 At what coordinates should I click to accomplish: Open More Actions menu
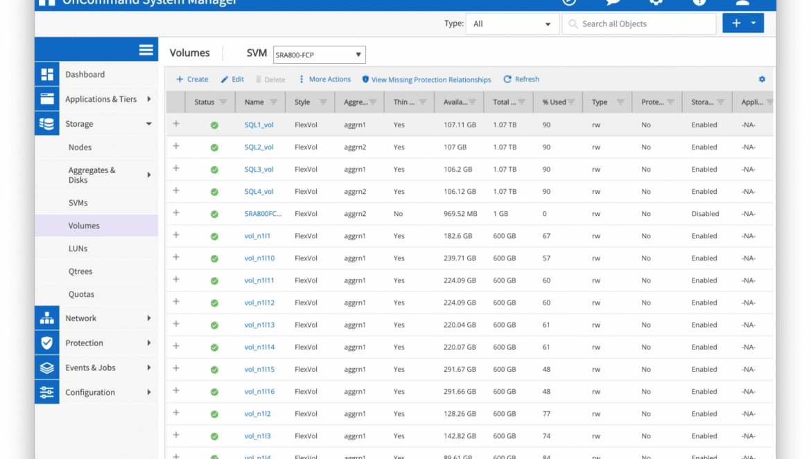[325, 79]
